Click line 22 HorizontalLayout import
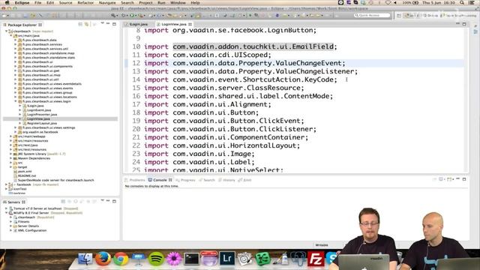 [222, 145]
